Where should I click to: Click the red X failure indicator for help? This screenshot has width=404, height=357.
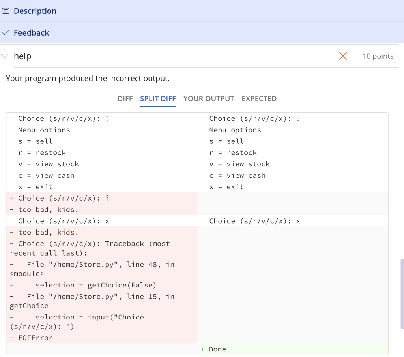pyautogui.click(x=343, y=56)
